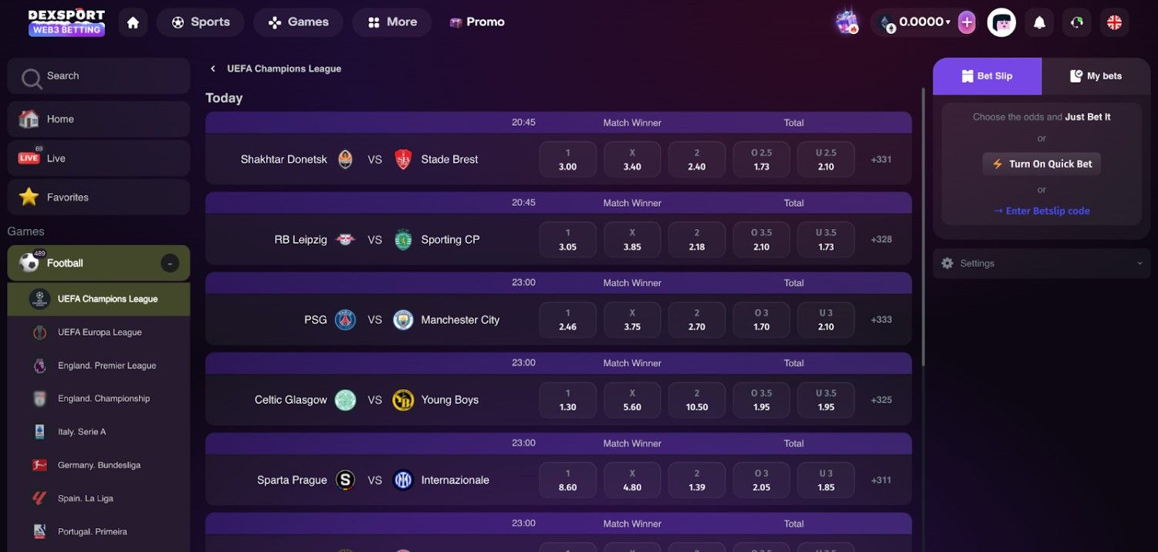The width and height of the screenshot is (1158, 552).
Task: Open the notifications bell
Action: (x=1039, y=22)
